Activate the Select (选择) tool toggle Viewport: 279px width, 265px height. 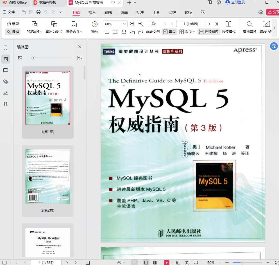[13, 32]
